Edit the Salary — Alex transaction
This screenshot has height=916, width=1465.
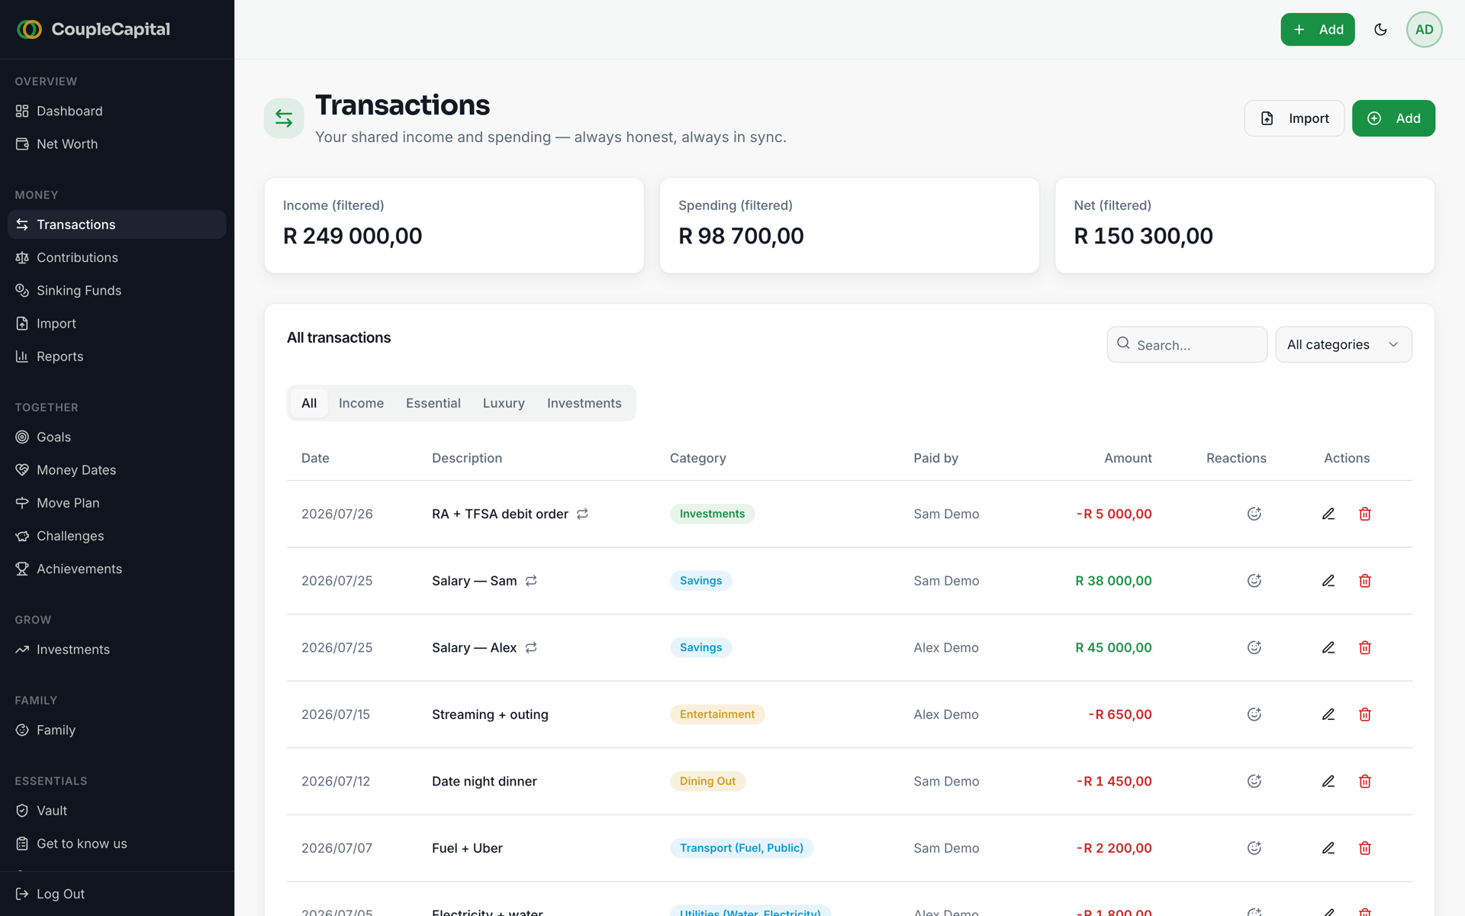tap(1328, 647)
